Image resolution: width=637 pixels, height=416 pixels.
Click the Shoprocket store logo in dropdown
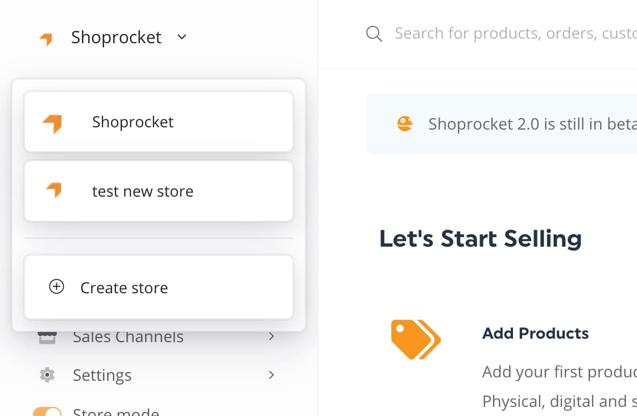(x=52, y=123)
